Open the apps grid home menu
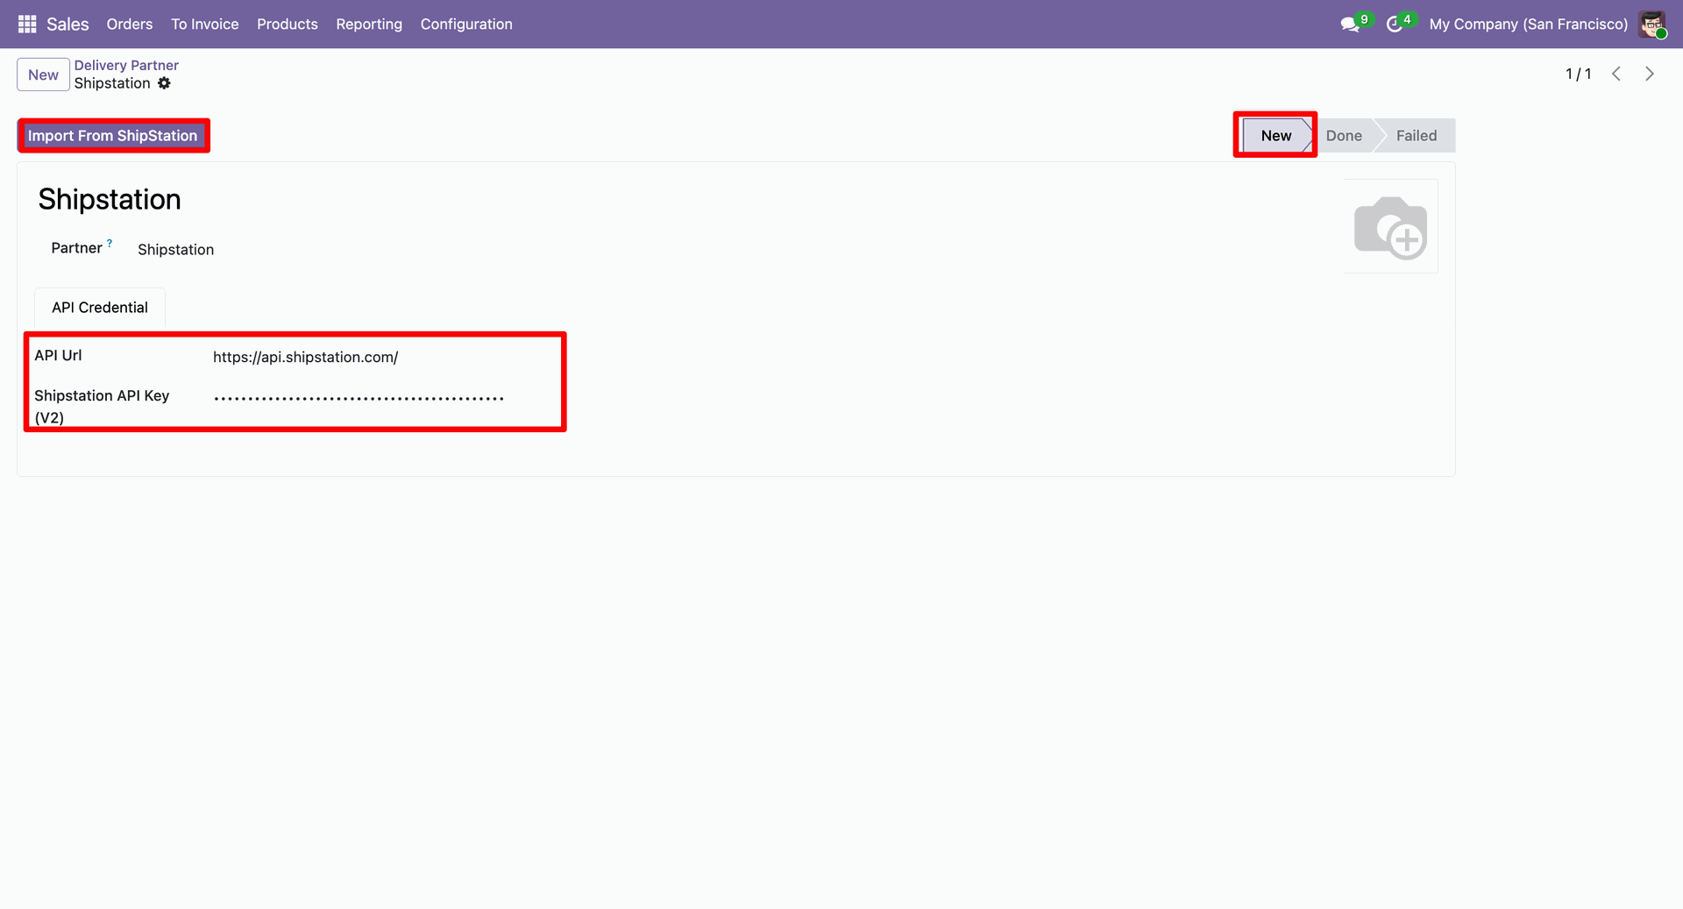 coord(27,24)
